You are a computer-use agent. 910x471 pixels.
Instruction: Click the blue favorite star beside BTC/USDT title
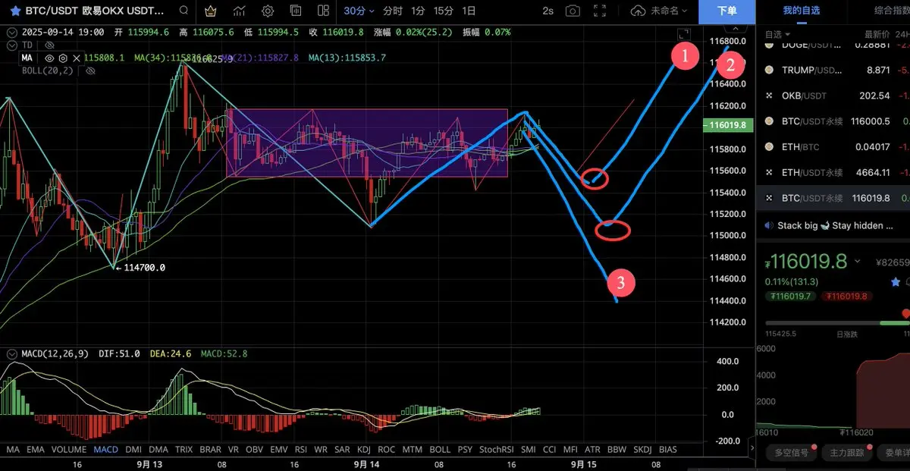tap(14, 11)
